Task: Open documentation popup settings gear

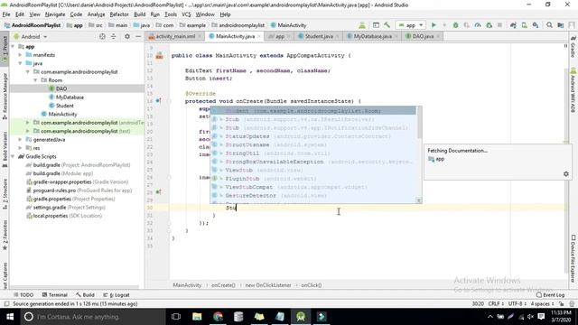Action: [x=566, y=174]
